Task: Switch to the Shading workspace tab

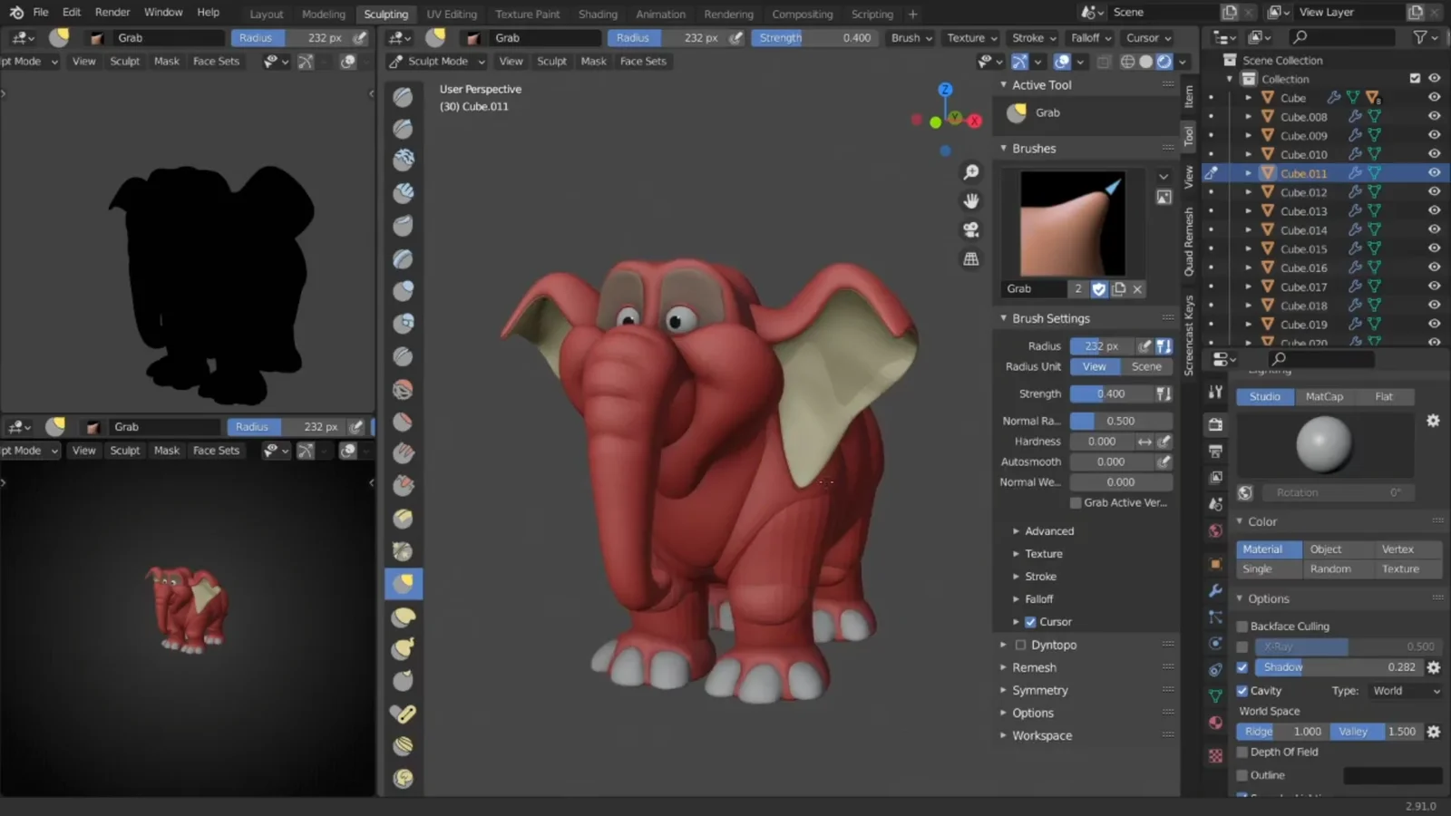Action: point(598,14)
